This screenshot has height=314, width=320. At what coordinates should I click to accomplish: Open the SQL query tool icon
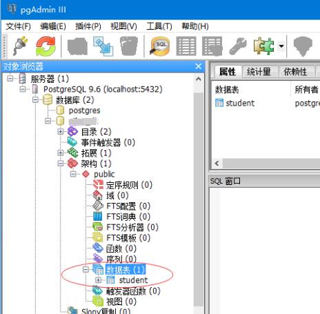160,46
